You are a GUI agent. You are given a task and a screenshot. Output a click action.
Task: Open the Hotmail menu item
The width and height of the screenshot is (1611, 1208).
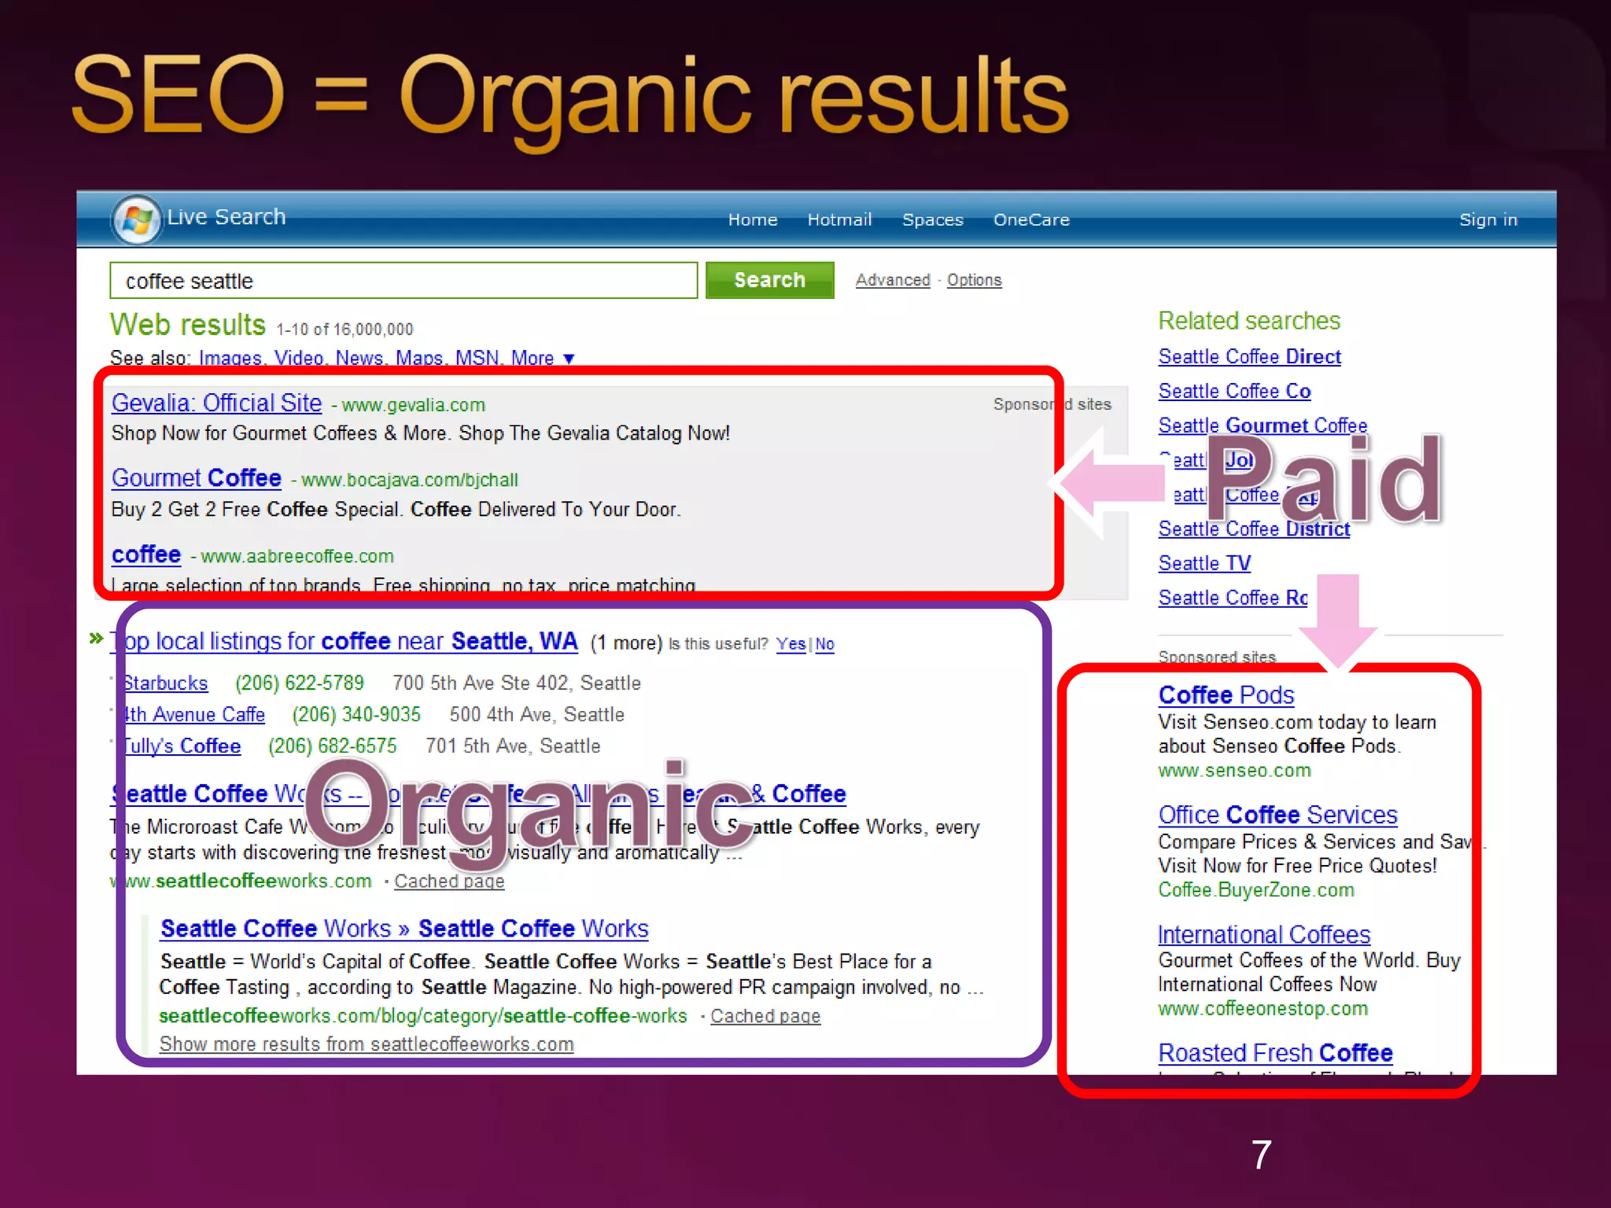click(839, 219)
